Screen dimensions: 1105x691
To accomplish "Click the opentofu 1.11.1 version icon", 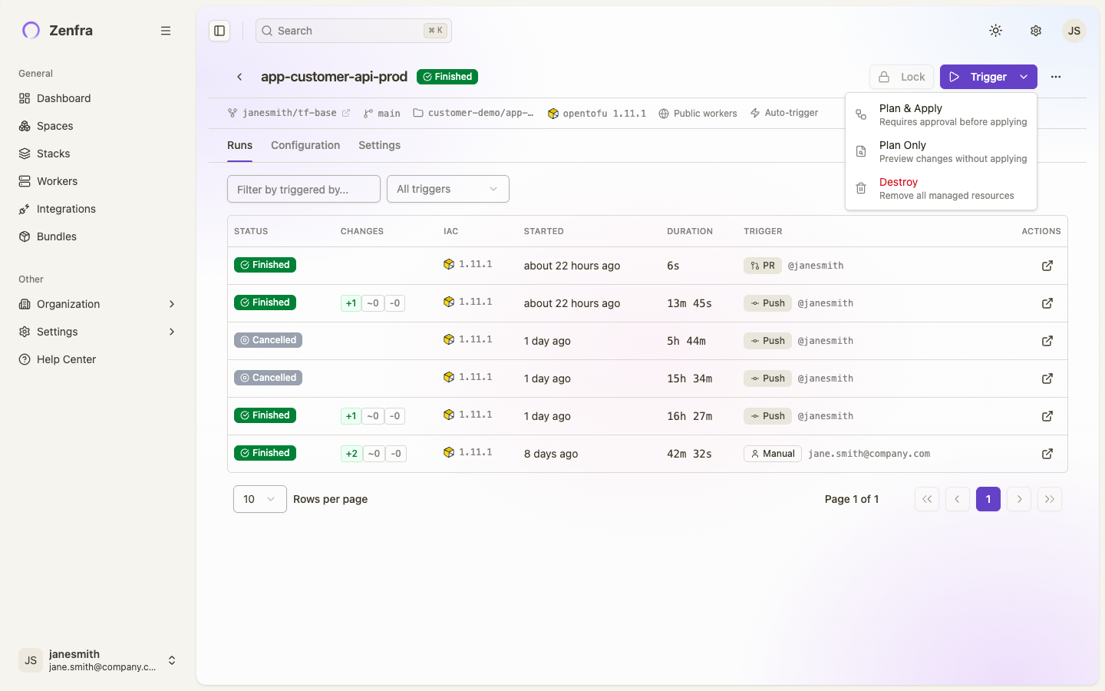I will (x=553, y=113).
